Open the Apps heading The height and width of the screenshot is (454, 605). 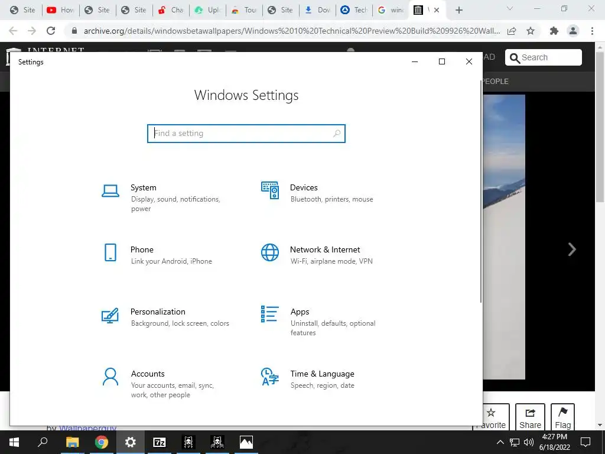pyautogui.click(x=300, y=312)
